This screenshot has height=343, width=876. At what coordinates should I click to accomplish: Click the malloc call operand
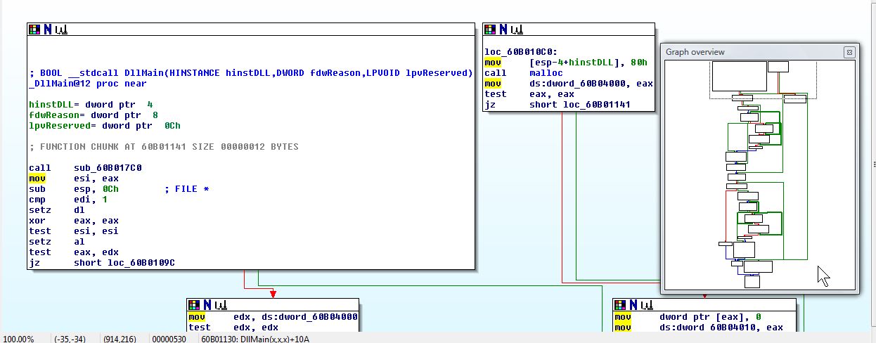[546, 73]
